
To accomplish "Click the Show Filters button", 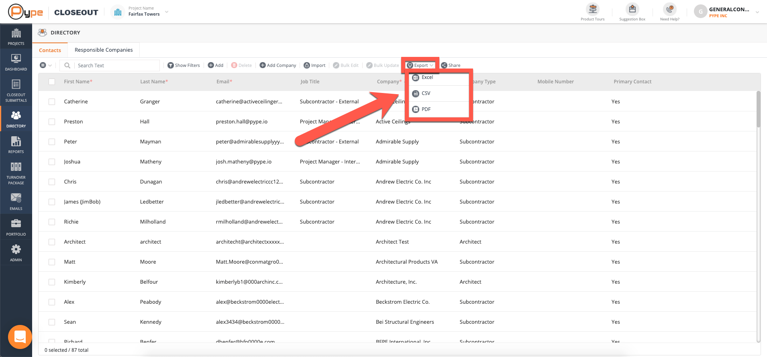I will tap(184, 65).
